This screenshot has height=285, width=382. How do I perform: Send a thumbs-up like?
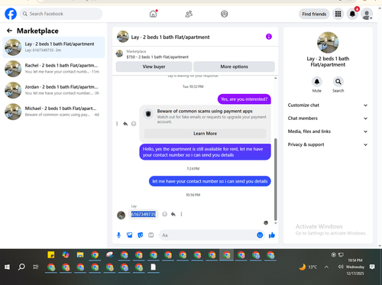coord(272,235)
